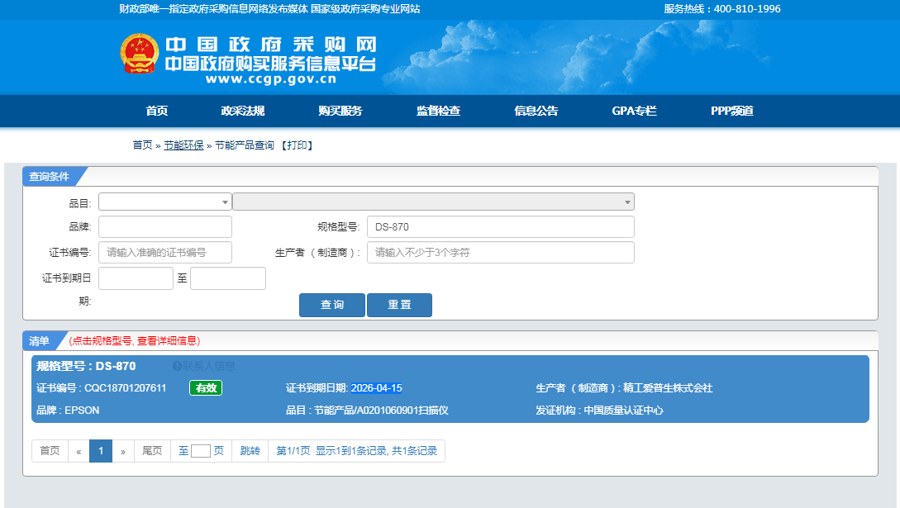Image resolution: width=900 pixels, height=508 pixels.
Task: Focus the 证书编号 input field
Action: (165, 252)
